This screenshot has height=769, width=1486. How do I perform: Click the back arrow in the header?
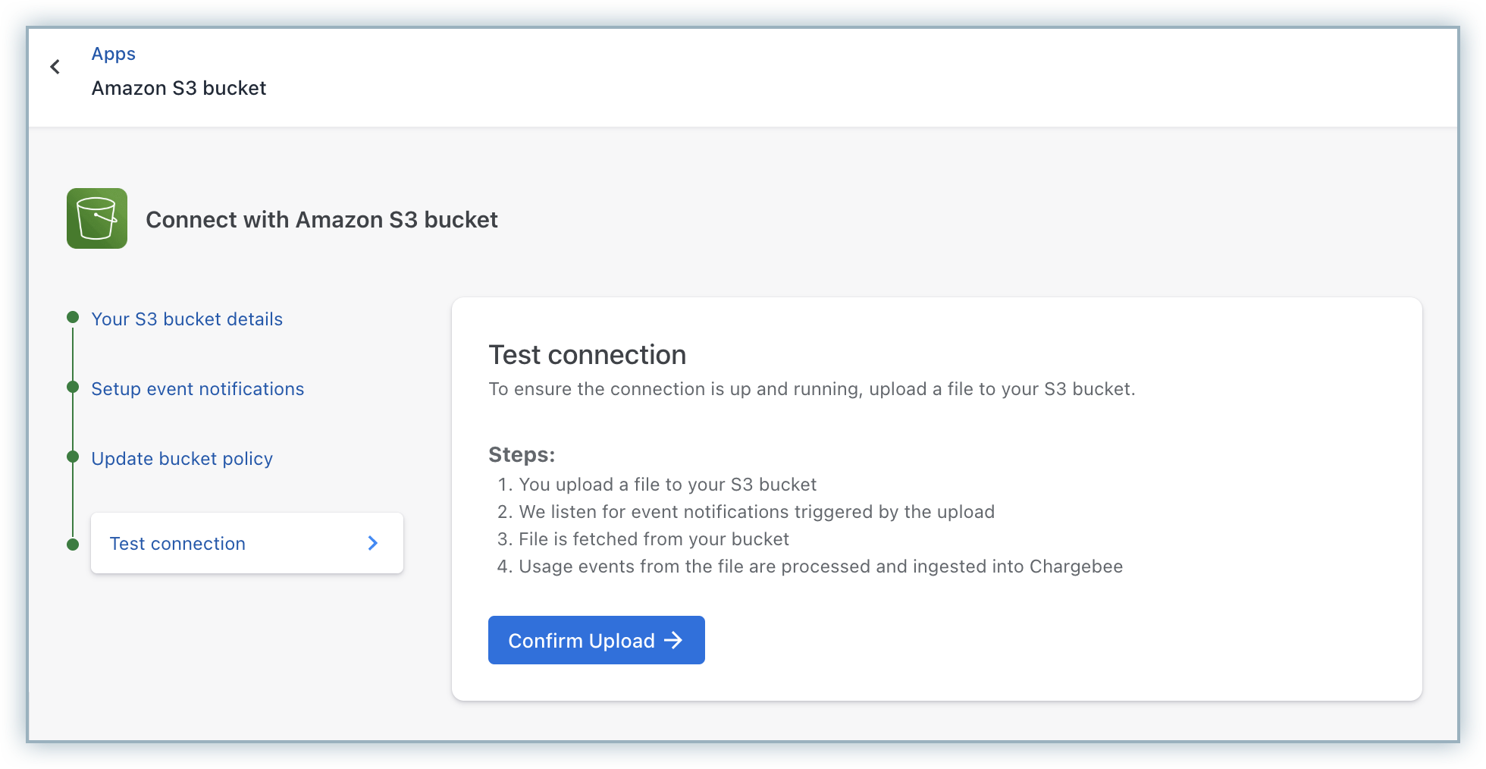[x=55, y=67]
